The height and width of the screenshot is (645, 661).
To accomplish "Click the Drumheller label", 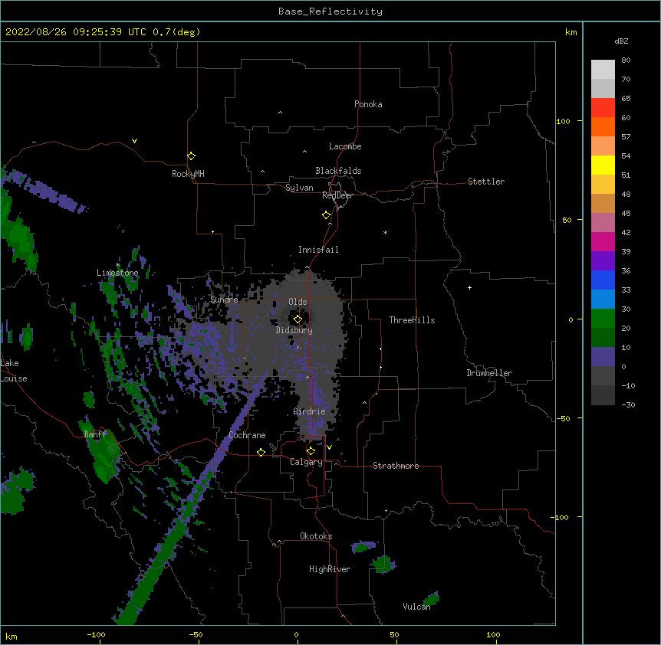I will [489, 373].
